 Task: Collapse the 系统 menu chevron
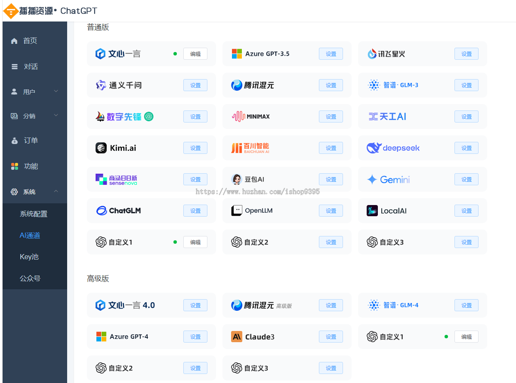pos(56,191)
